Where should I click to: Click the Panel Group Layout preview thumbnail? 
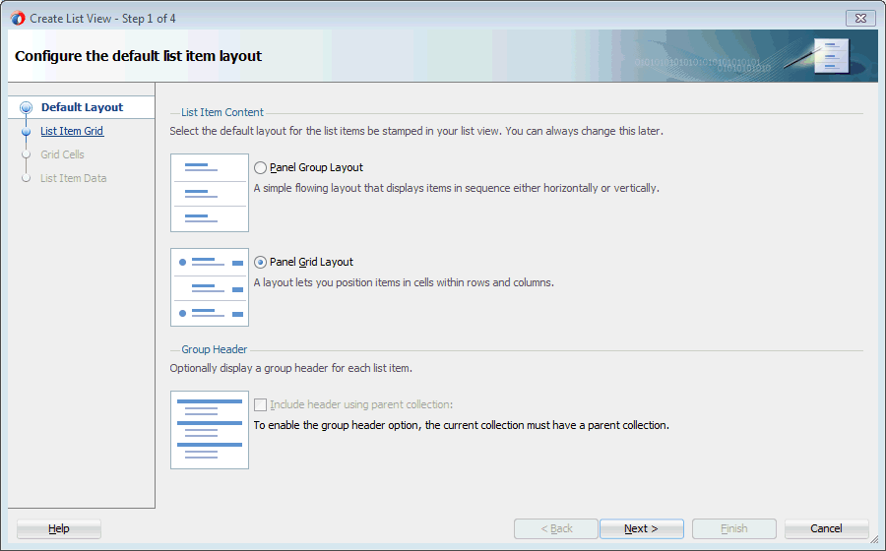210,193
